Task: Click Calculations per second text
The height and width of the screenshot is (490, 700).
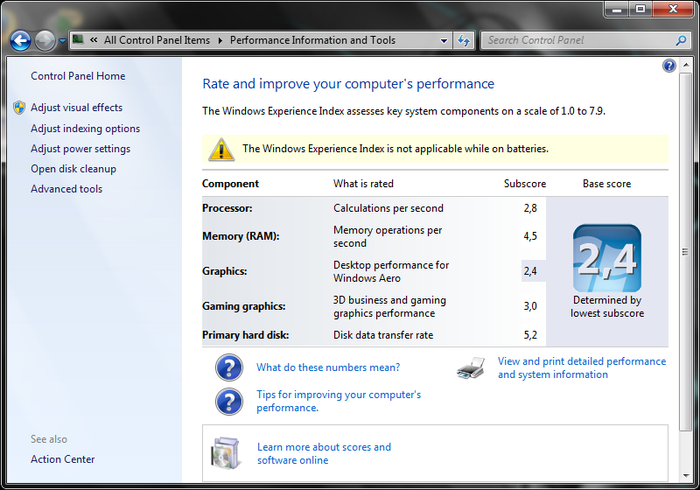Action: tap(388, 208)
